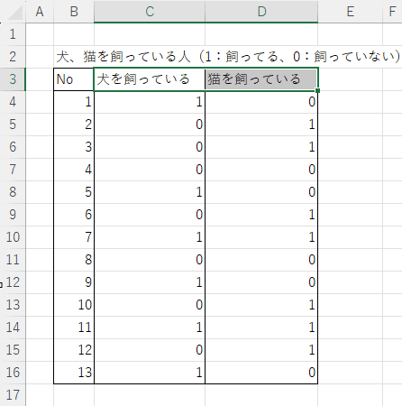Click No cell with value 7
Image resolution: width=402 pixels, height=406 pixels.
74,237
